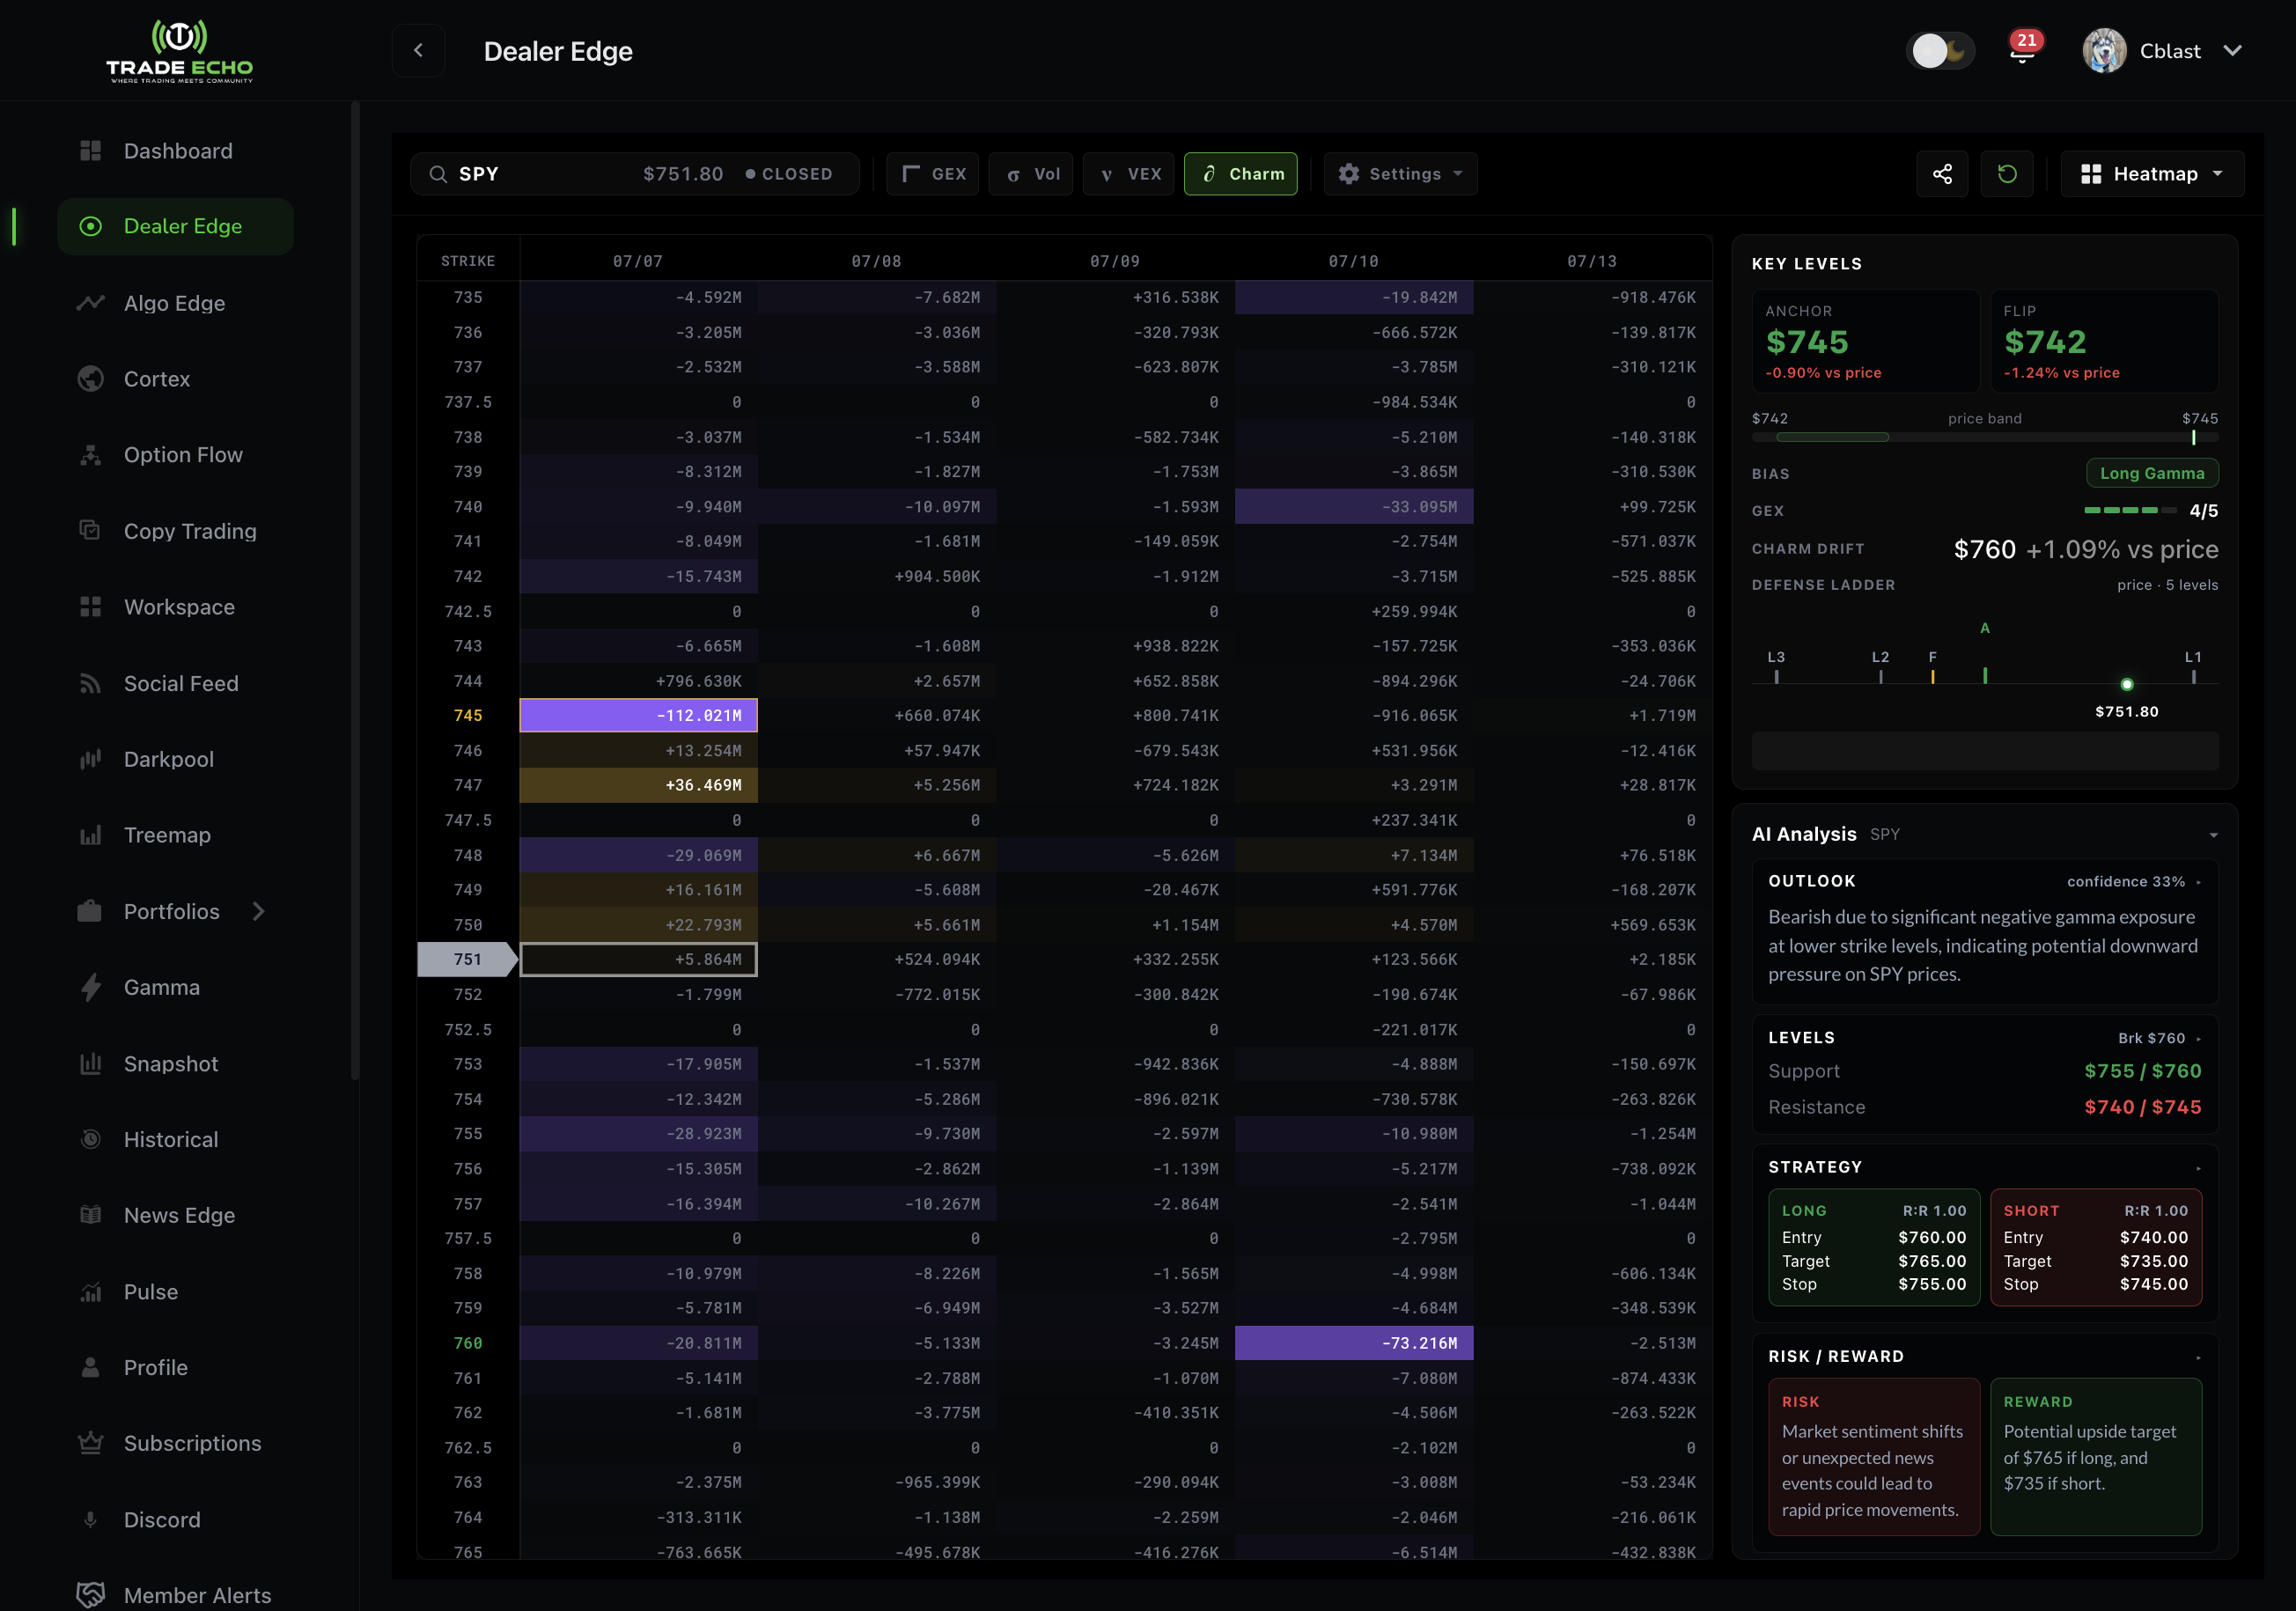Click the Anchor $745 level card
This screenshot has width=2296, height=1611.
[1866, 341]
